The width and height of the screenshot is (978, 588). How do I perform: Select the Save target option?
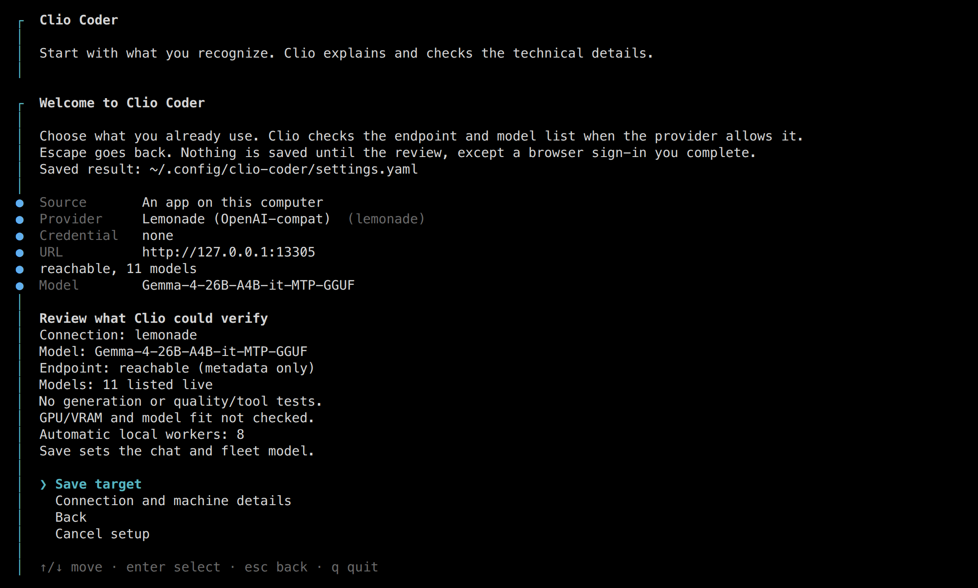(x=98, y=484)
